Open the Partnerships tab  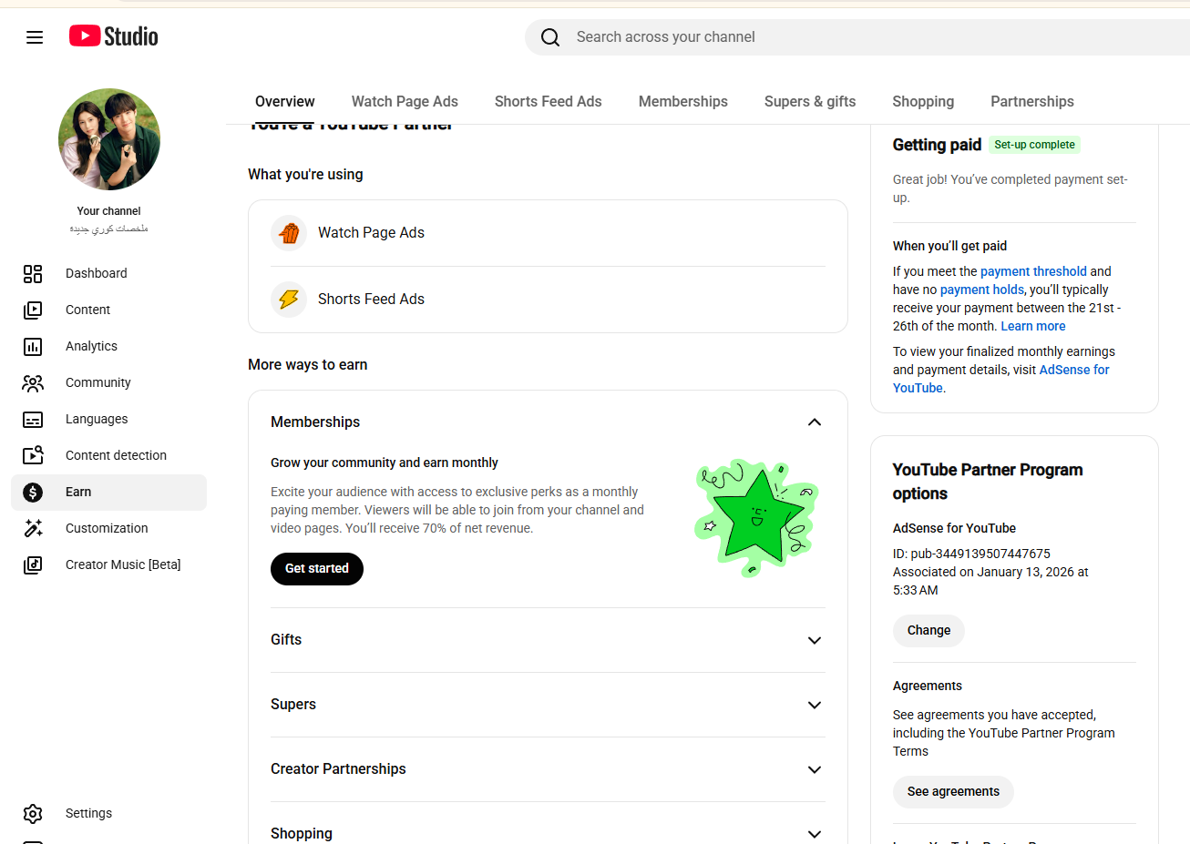point(1032,101)
